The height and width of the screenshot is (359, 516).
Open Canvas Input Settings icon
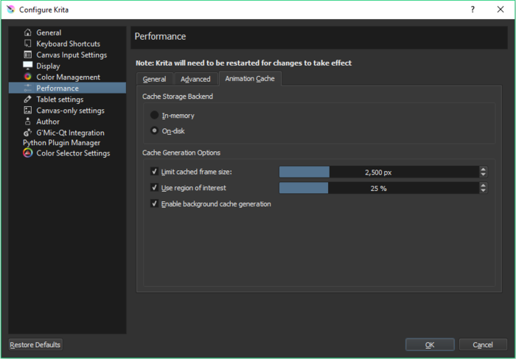coord(28,55)
